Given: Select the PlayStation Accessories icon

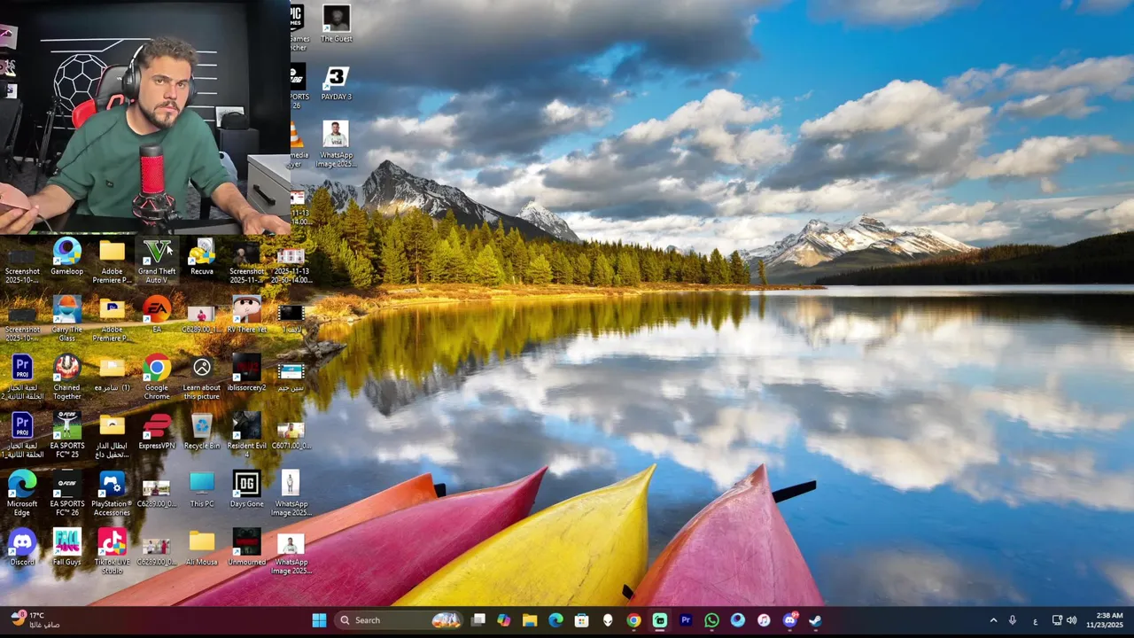Looking at the screenshot, I should (x=112, y=493).
